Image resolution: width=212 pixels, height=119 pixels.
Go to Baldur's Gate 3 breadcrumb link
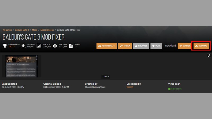pyautogui.click(x=22, y=30)
